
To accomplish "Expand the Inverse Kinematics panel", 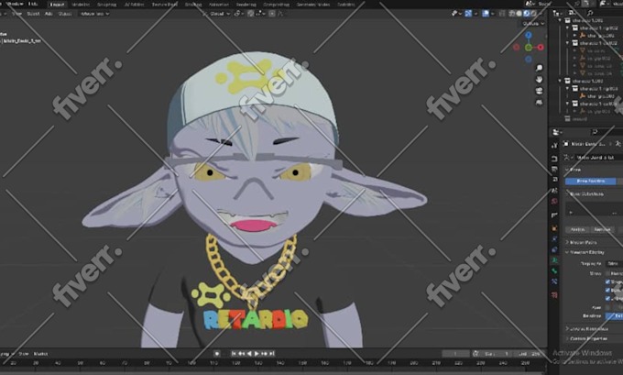I will tap(585, 329).
